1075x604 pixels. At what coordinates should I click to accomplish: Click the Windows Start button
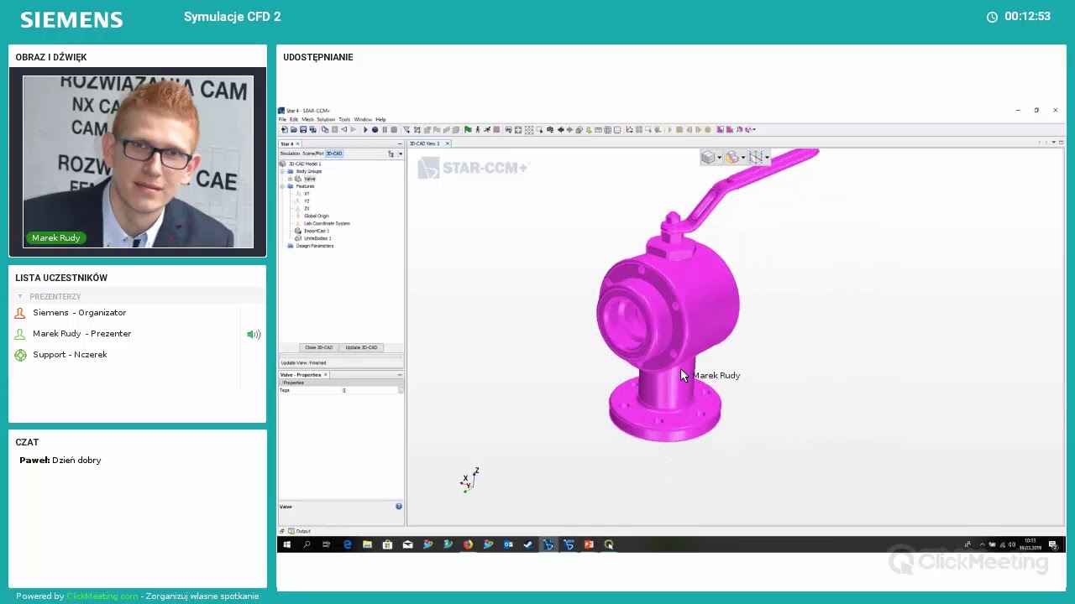tap(286, 544)
